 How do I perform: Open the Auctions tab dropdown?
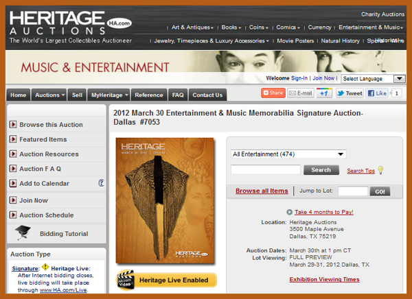(49, 95)
